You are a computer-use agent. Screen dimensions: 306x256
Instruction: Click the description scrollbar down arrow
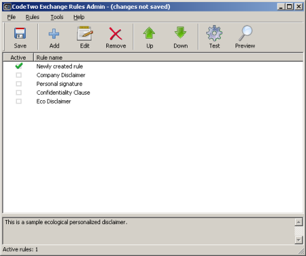(x=299, y=240)
